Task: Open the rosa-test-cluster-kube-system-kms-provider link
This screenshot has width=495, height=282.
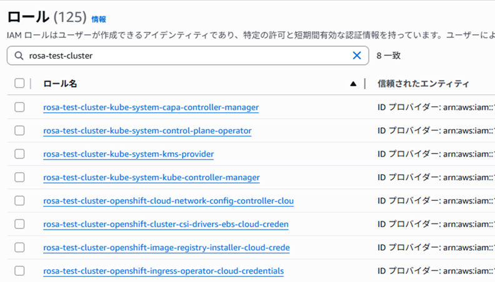Action: 128,154
